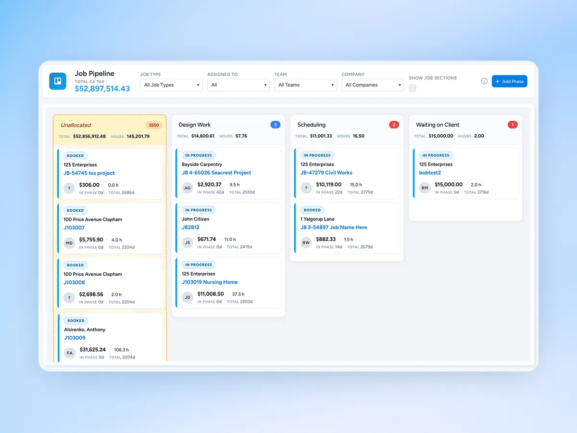
Task: Open the Assigned To dropdown
Action: [x=238, y=85]
